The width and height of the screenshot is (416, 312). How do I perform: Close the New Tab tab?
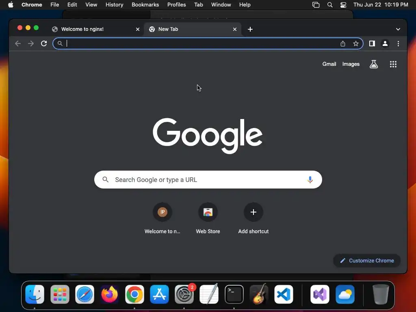234,29
